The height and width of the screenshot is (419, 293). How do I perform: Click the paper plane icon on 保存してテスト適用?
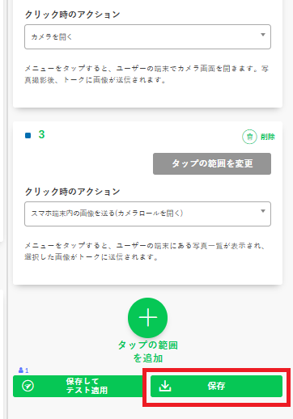click(x=28, y=386)
